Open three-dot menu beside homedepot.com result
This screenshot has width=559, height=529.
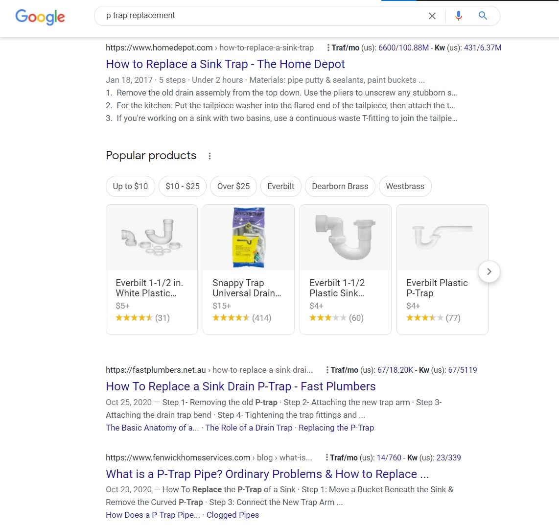(x=328, y=48)
